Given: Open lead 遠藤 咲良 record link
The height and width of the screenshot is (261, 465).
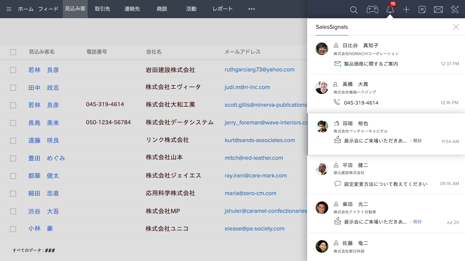Looking at the screenshot, I should [x=44, y=140].
